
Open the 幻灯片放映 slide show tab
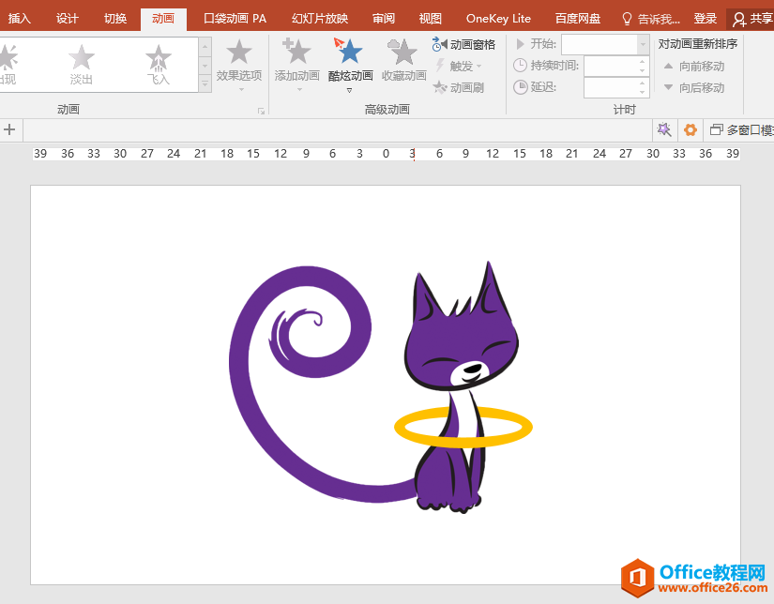(319, 19)
